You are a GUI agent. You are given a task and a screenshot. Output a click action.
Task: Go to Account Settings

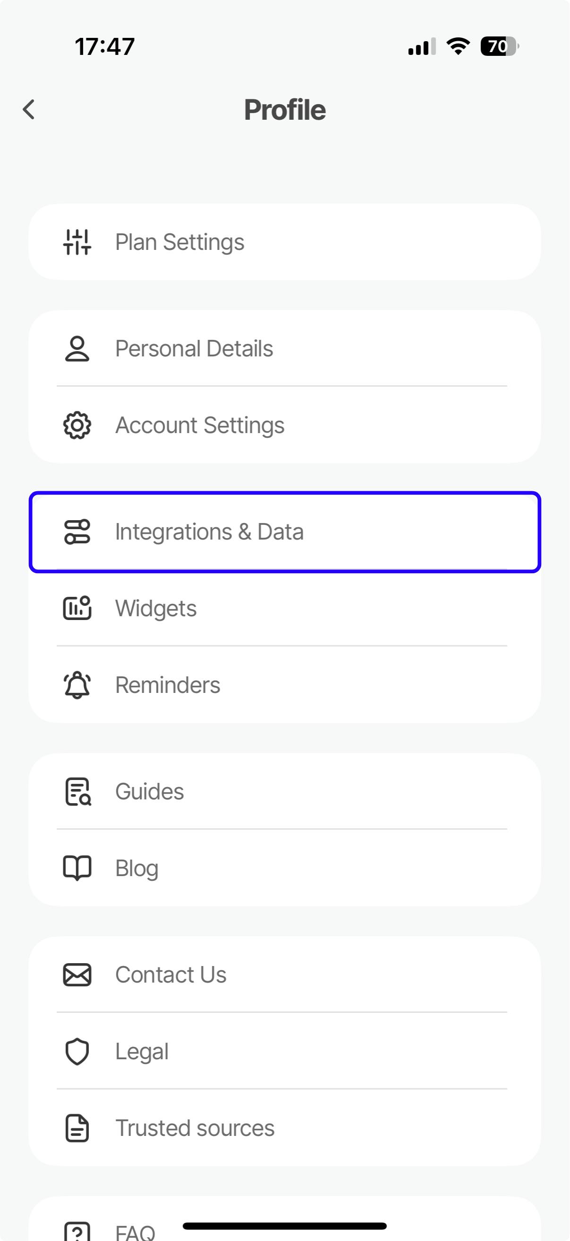284,425
